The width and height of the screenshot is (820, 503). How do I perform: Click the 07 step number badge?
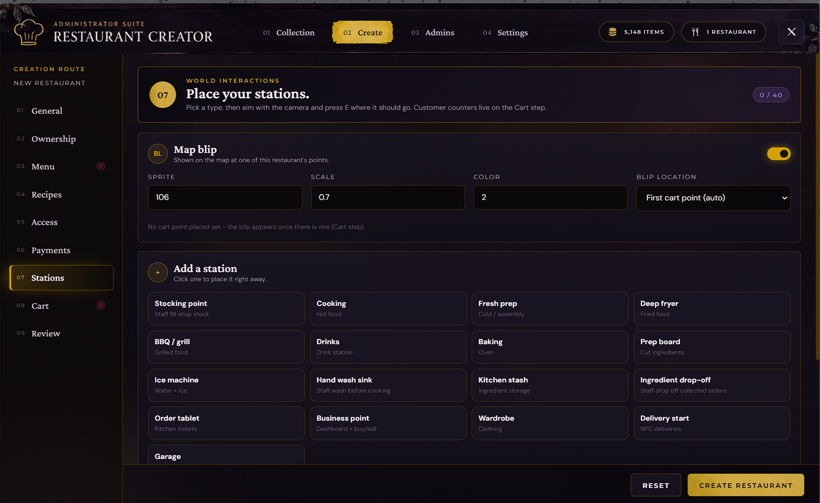pos(163,95)
